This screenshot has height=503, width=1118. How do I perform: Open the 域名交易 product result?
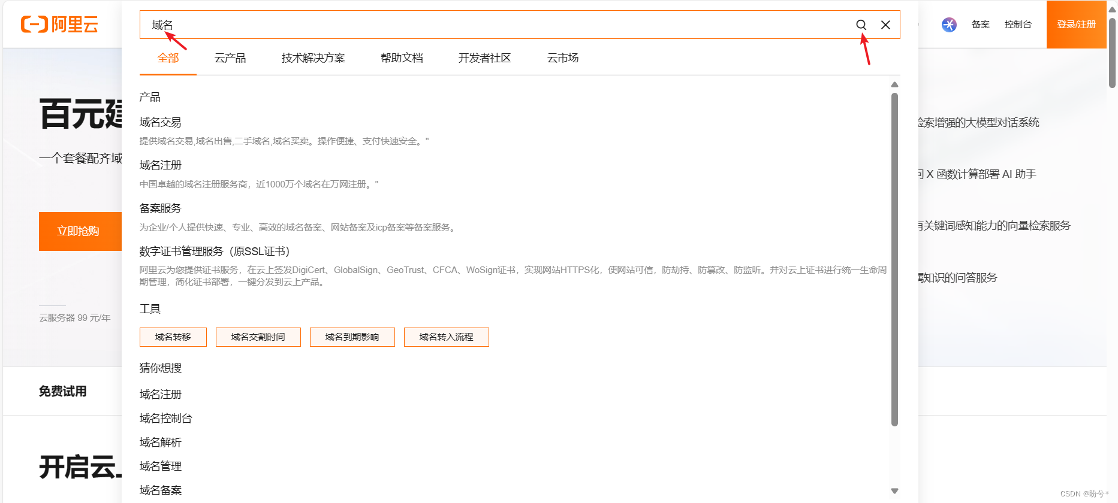click(x=161, y=122)
